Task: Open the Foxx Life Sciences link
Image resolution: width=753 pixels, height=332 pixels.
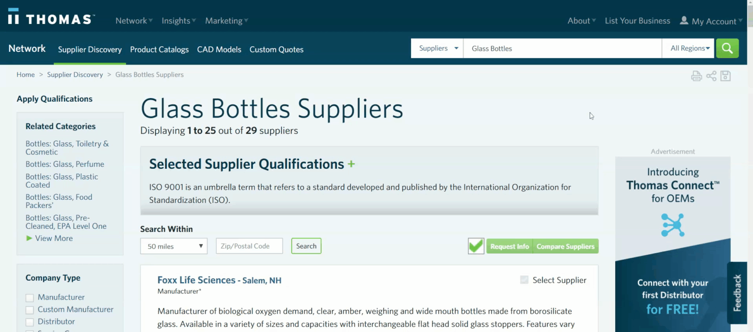Action: pyautogui.click(x=196, y=280)
